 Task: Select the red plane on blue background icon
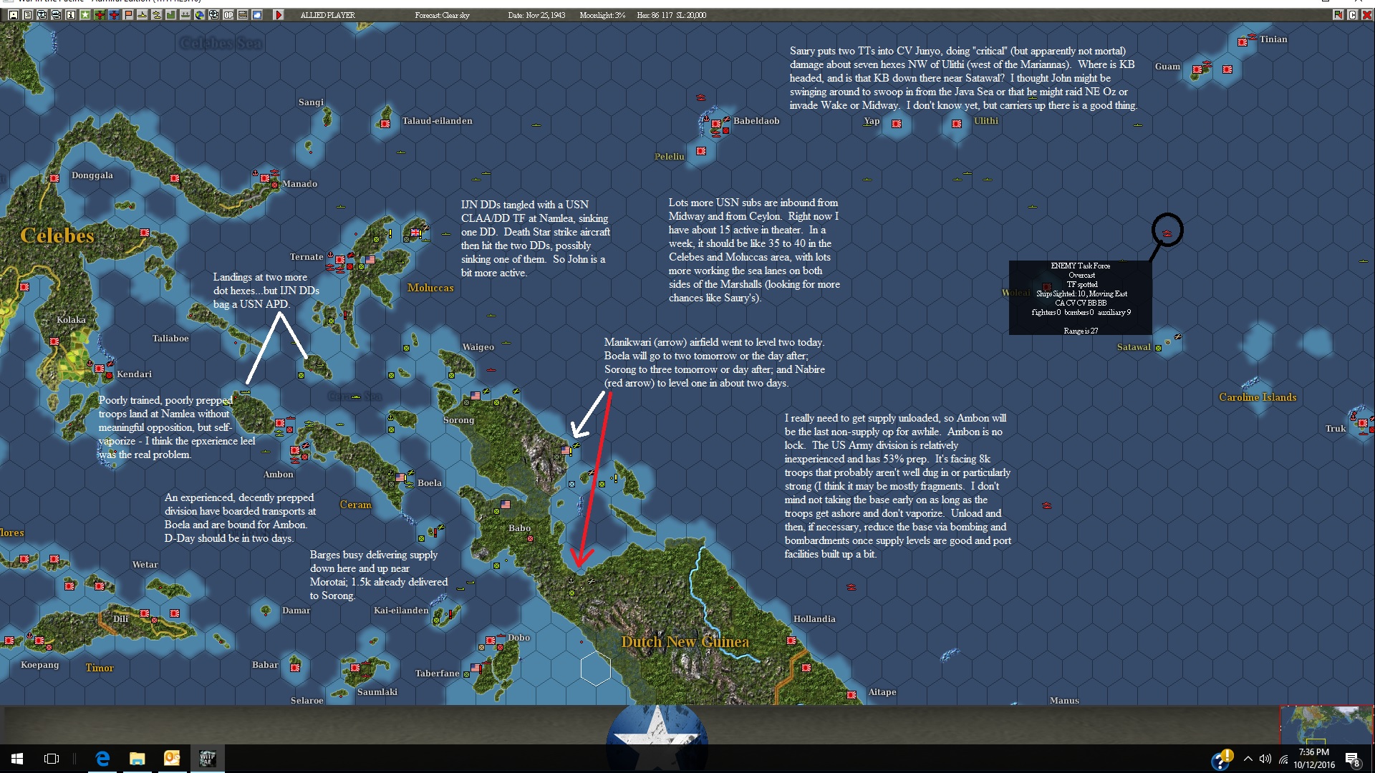point(114,15)
